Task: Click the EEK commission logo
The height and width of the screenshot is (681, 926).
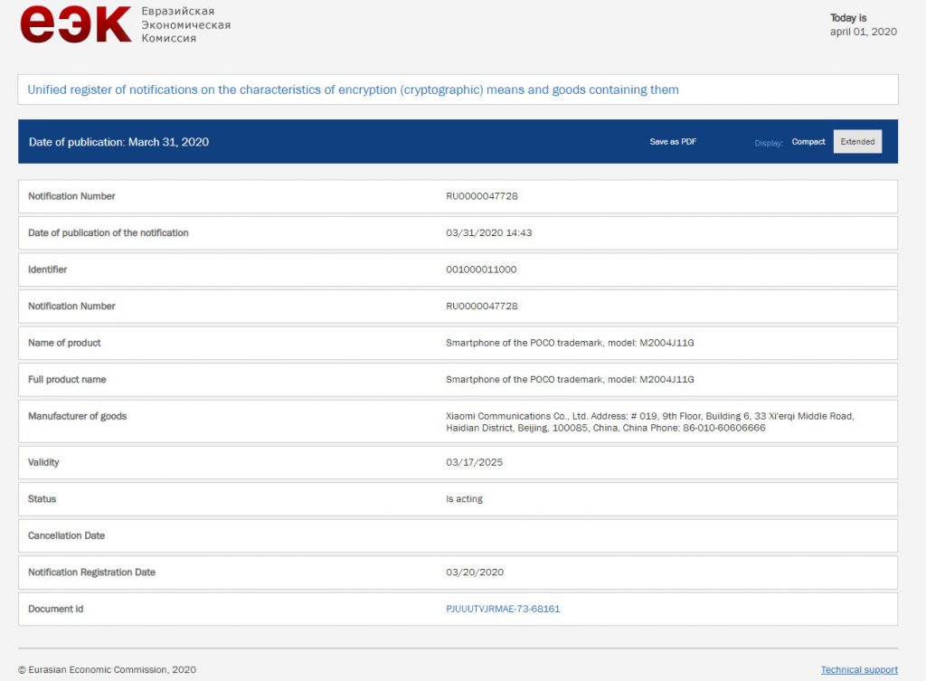Action: [76, 24]
